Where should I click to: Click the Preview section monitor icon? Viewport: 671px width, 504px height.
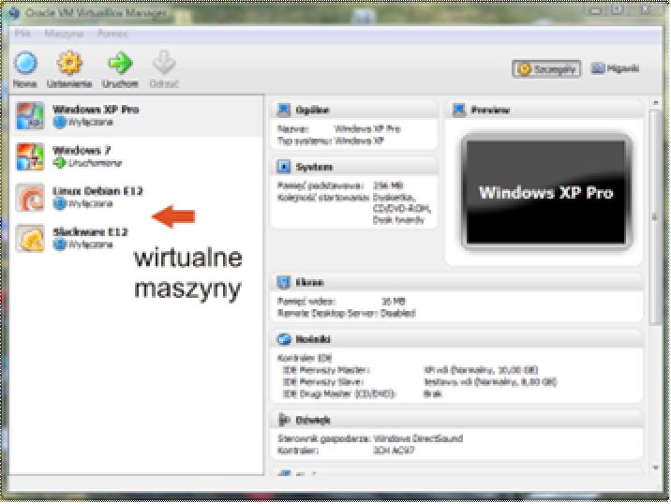(459, 110)
